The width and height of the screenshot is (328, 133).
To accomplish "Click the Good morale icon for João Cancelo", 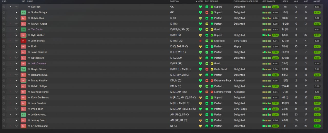I will coord(212,64).
